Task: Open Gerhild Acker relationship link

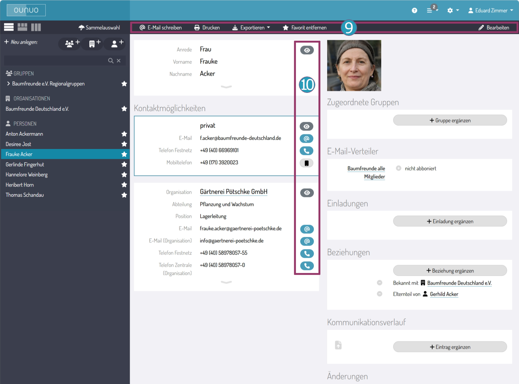Action: click(444, 294)
